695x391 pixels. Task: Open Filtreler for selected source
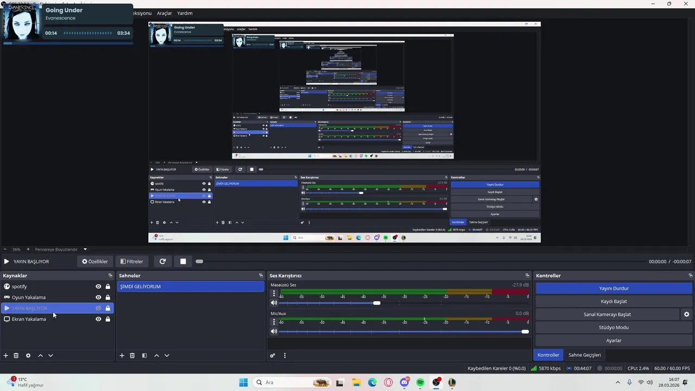click(131, 261)
